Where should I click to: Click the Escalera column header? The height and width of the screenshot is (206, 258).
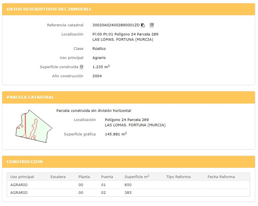(58, 177)
